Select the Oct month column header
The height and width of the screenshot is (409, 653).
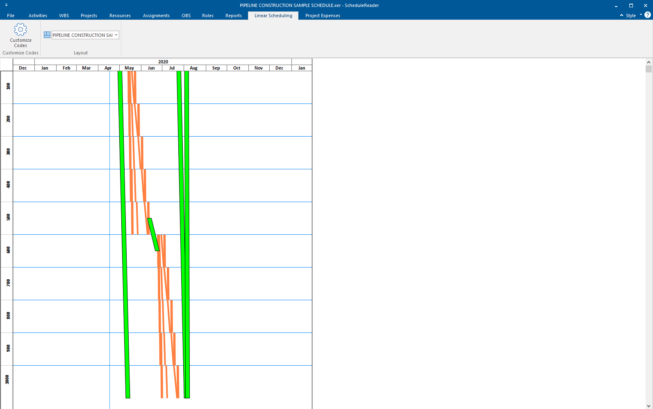[x=237, y=68]
